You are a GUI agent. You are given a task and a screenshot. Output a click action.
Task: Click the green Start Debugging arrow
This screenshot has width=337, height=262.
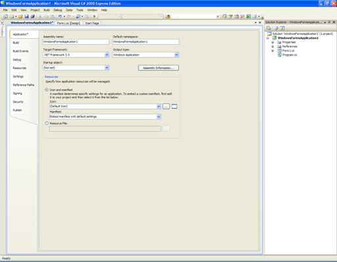[x=94, y=16]
